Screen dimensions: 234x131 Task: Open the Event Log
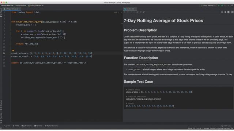click(226, 126)
